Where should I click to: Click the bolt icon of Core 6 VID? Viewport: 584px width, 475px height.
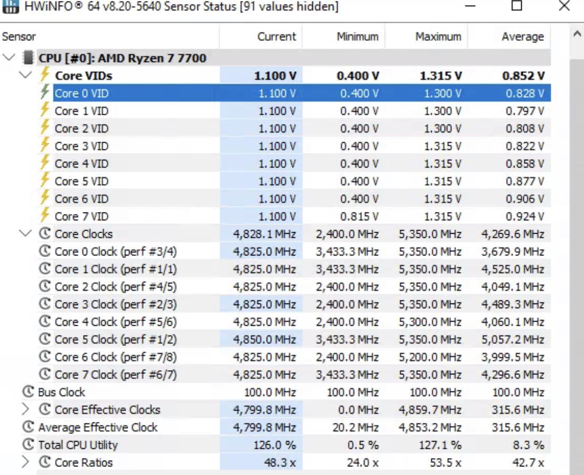45,198
